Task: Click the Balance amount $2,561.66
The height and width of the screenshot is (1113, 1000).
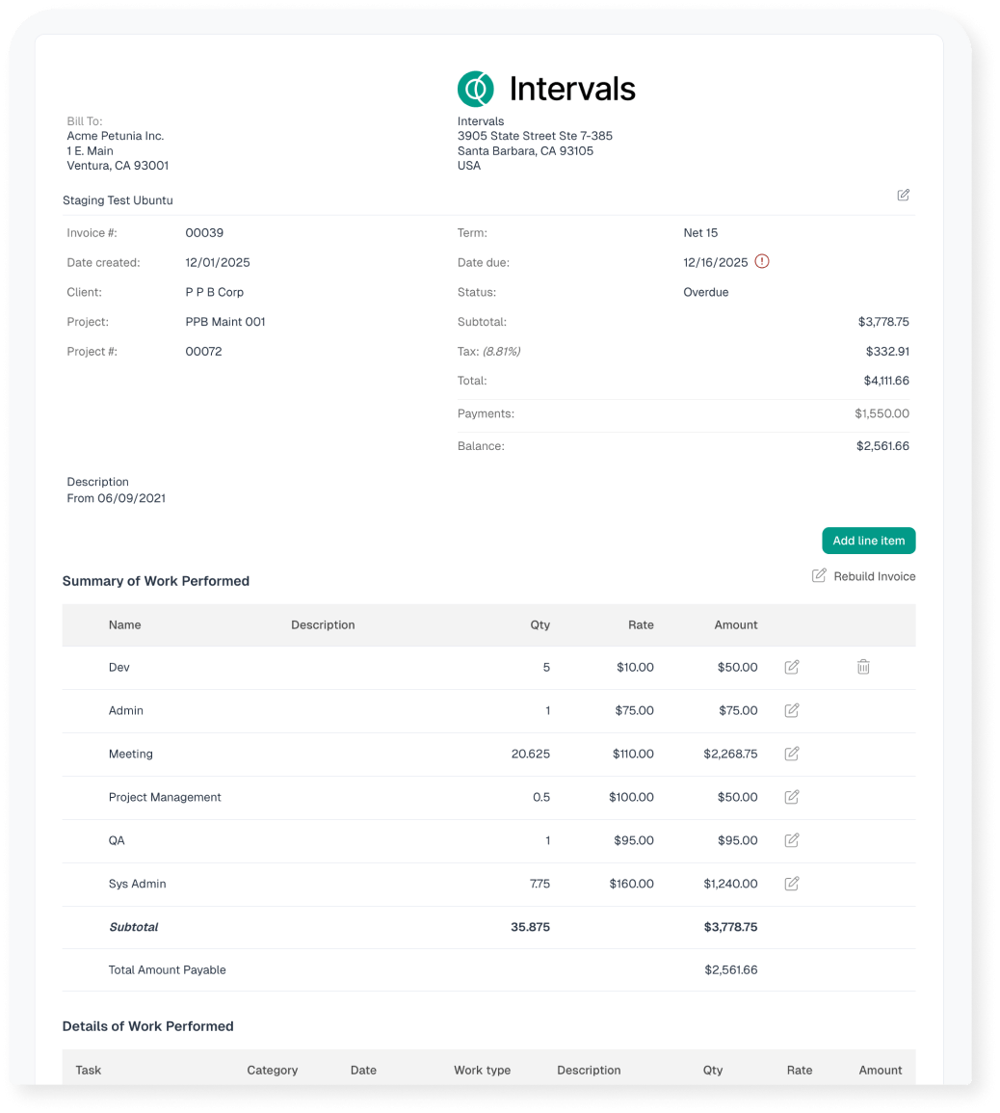Action: pyautogui.click(x=882, y=446)
